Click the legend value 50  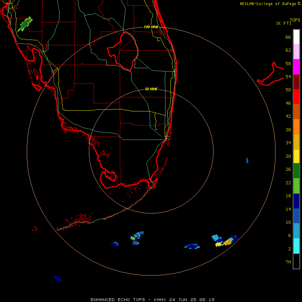tap(288, 90)
